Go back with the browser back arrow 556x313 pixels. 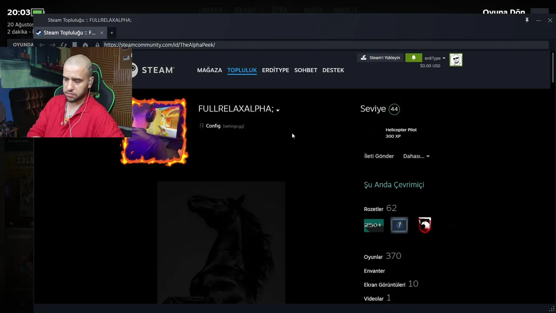coord(42,45)
